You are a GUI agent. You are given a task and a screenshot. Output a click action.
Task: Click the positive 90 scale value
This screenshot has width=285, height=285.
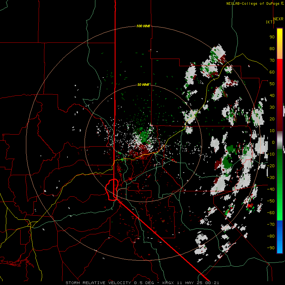pyautogui.click(x=272, y=37)
